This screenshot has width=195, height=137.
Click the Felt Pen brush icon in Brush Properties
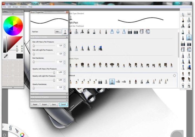65,32
